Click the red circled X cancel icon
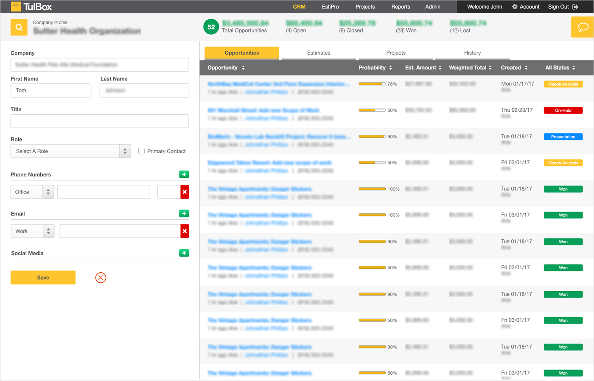The height and width of the screenshot is (381, 594). coord(101,278)
